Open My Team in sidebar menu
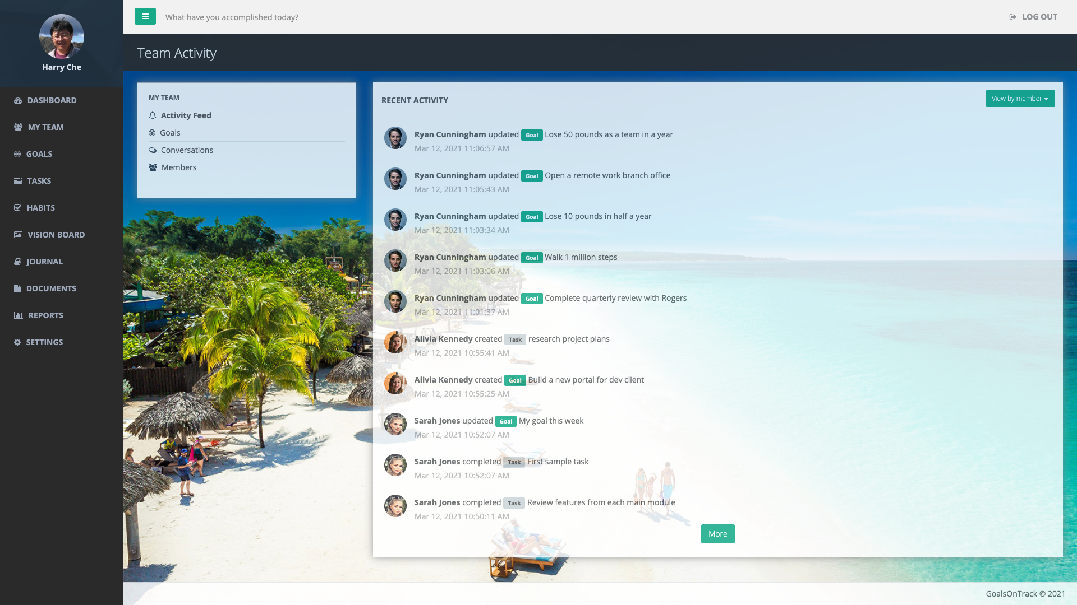This screenshot has height=605, width=1077. coord(45,127)
